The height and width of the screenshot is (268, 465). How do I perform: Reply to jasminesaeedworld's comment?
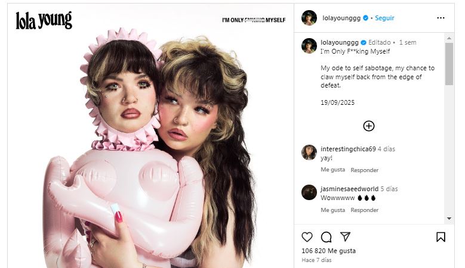pyautogui.click(x=364, y=210)
